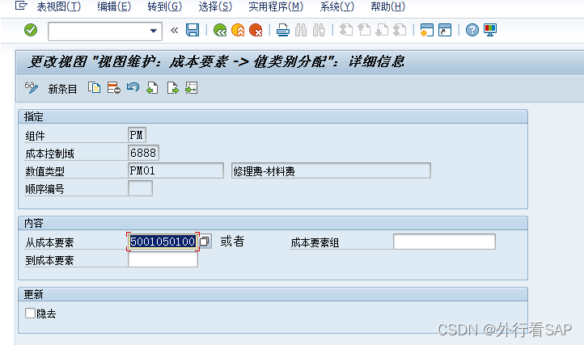Image resolution: width=584 pixels, height=345 pixels.
Task: Go to the previous page icon
Action: (x=364, y=30)
